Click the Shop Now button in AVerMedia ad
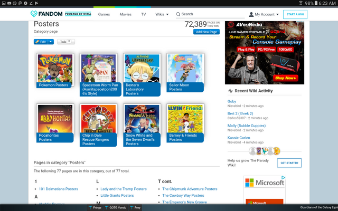338x211 pixels. click(286, 78)
